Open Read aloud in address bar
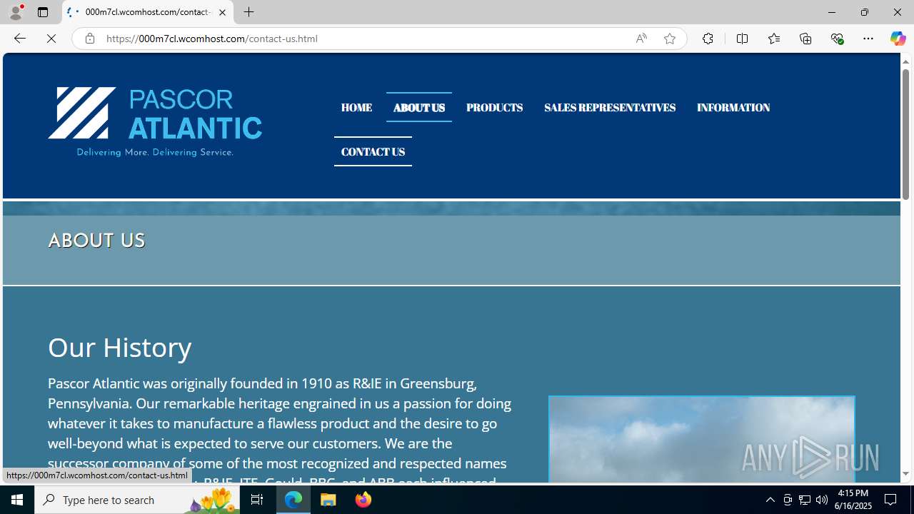Screen dimensions: 914x514 [x=641, y=39]
